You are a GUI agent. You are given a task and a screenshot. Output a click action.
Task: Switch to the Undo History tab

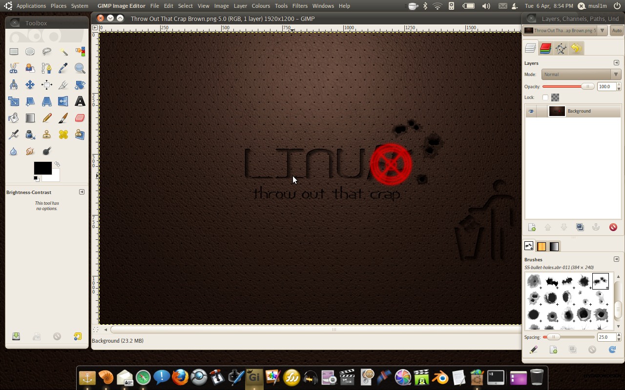pos(576,48)
